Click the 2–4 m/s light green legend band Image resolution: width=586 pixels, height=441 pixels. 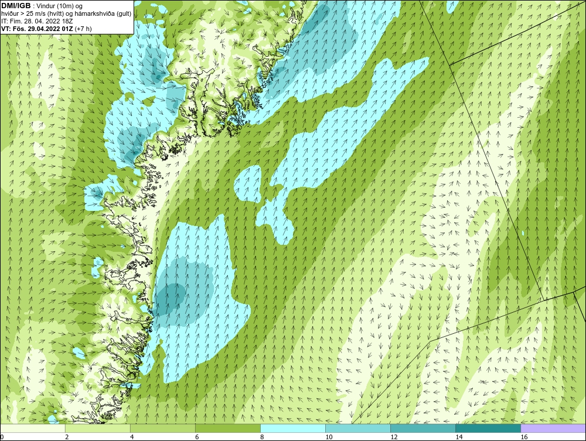point(97,428)
